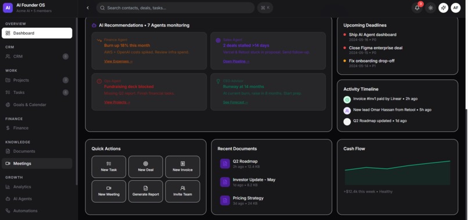The height and width of the screenshot is (220, 468).
Task: Click the Finance Agent trend-down icon
Action: pos(99,40)
